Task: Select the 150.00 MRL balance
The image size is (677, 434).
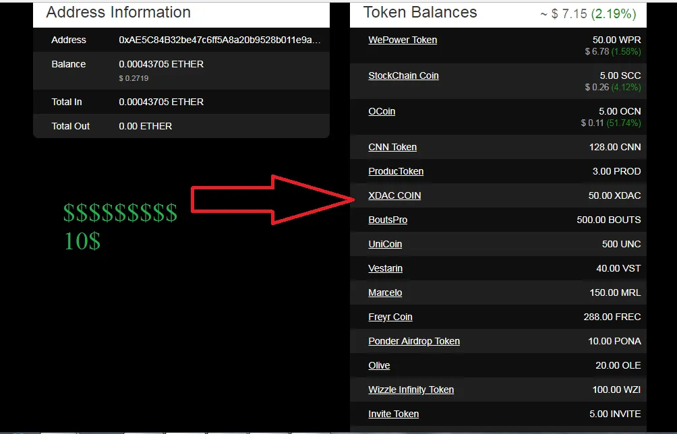Action: click(x=615, y=292)
